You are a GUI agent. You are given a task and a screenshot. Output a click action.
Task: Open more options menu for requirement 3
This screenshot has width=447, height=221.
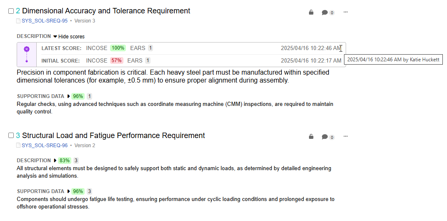[346, 136]
